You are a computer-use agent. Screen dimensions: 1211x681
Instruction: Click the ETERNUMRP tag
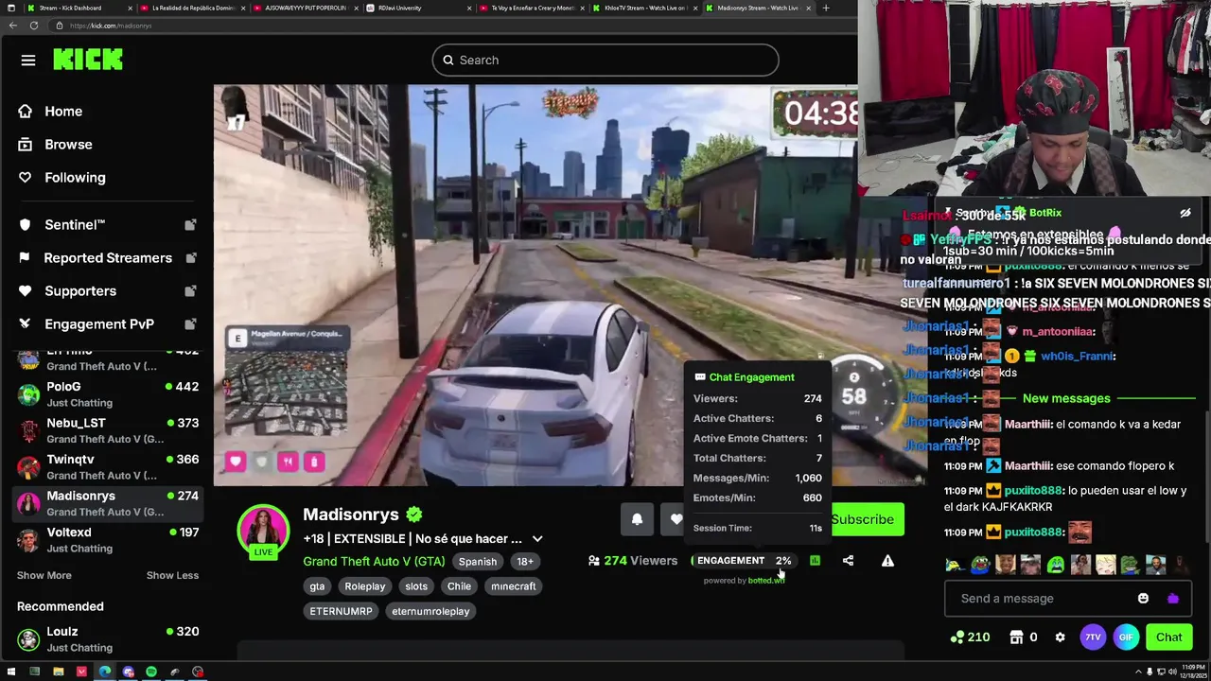(x=341, y=611)
